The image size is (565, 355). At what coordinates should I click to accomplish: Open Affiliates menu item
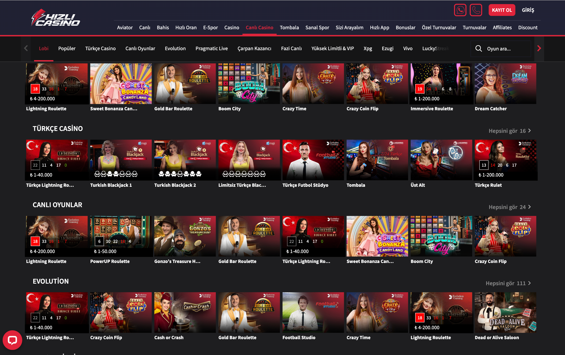click(x=502, y=28)
